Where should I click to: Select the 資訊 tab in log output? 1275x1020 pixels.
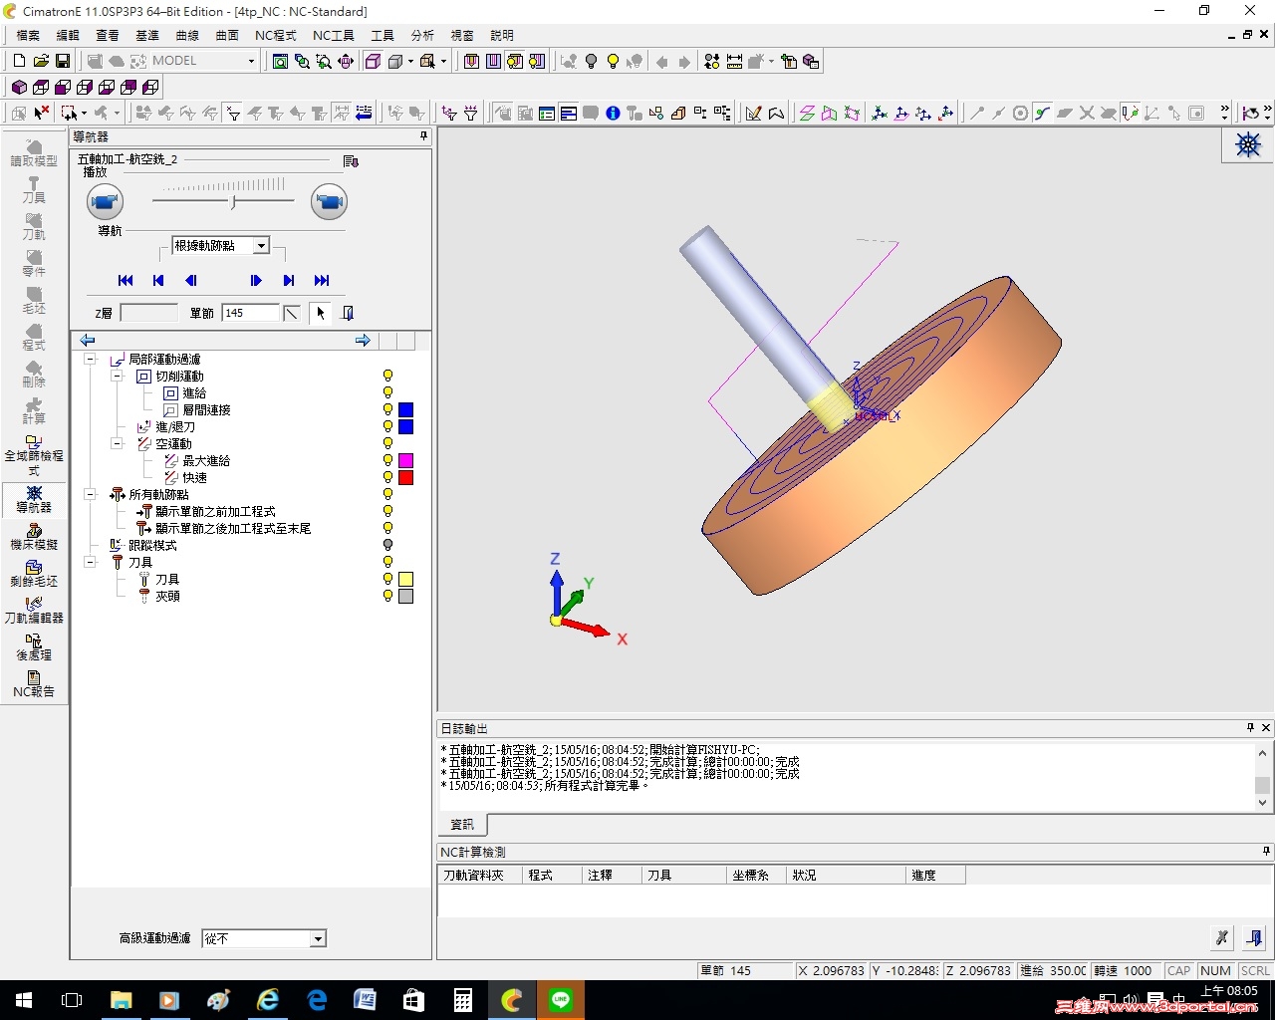(x=462, y=825)
